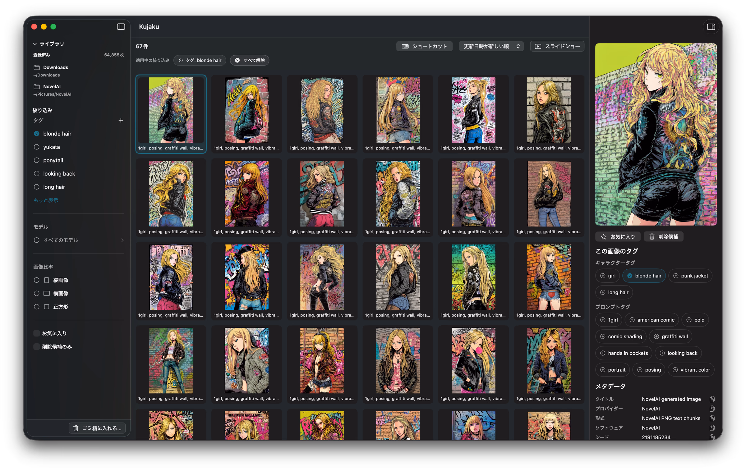746x471 pixels.
Task: Select the 縦画像 aspect ratio option
Action: [x=37, y=280]
